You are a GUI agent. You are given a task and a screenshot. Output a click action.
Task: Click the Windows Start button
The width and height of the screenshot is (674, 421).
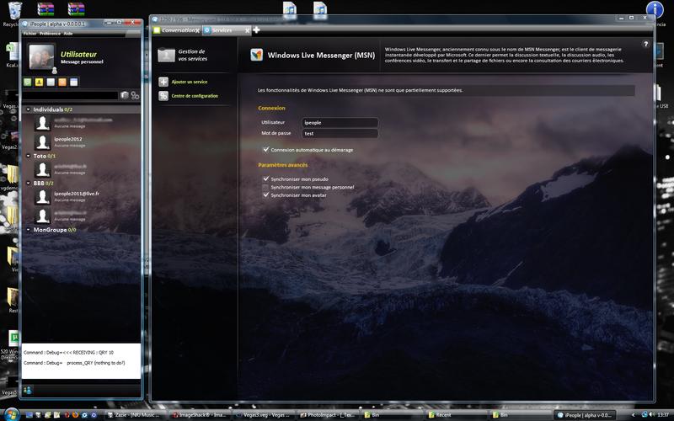[x=12, y=414]
